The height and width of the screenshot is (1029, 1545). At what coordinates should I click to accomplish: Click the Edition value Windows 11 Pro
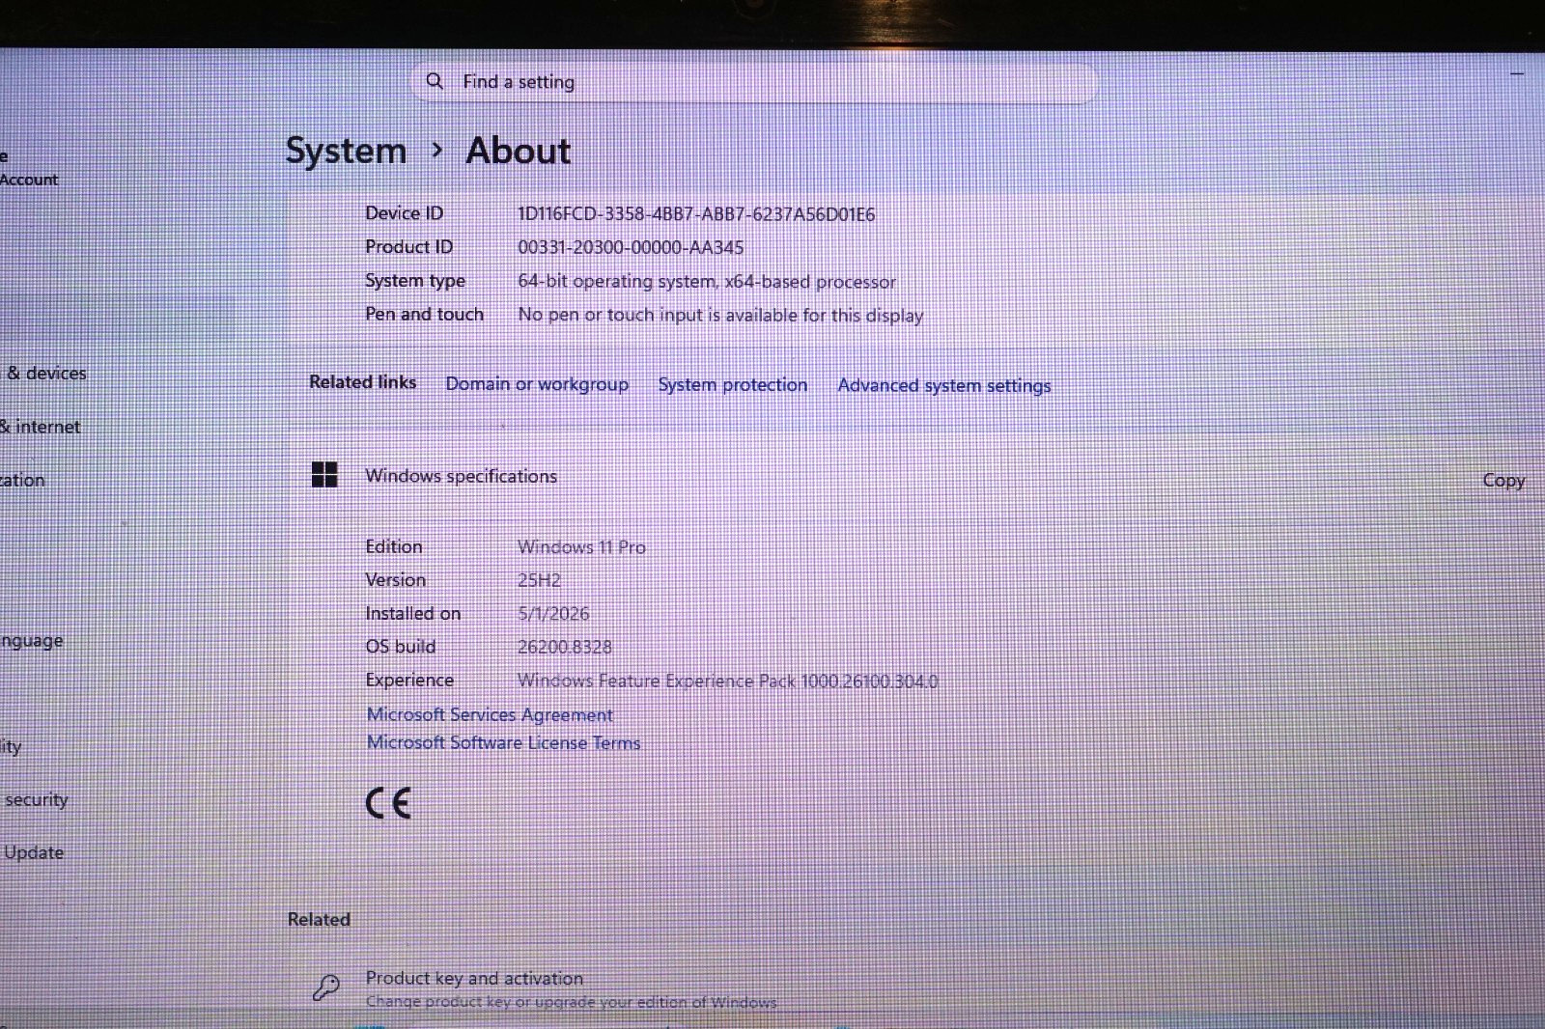(581, 546)
